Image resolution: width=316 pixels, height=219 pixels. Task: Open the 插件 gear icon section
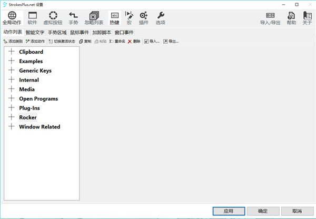tap(143, 18)
